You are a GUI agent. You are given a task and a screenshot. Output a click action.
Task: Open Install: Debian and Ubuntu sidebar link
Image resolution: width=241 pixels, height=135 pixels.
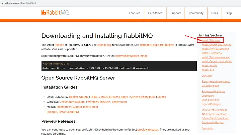pyautogui.click(x=217, y=44)
